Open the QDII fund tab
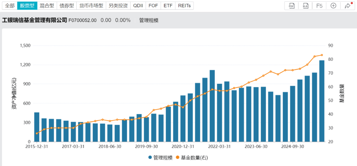The image size is (357, 166). click(x=138, y=6)
